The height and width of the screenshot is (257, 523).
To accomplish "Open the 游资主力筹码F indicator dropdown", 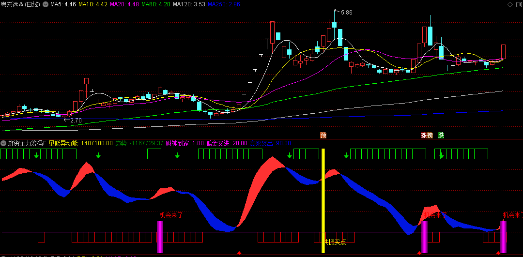I will click(x=4, y=143).
